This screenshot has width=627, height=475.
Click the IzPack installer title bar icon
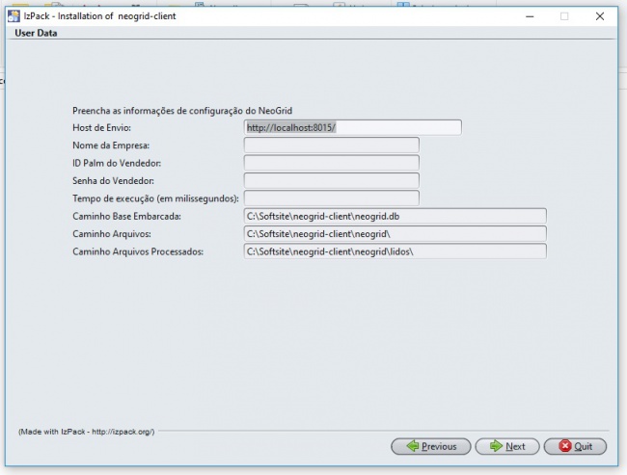tap(14, 16)
